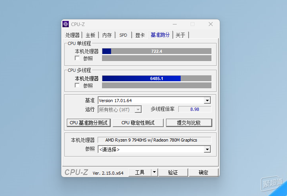
Task: Open the 运行 所有核心 (16T) dropdown
Action: (x=138, y=109)
